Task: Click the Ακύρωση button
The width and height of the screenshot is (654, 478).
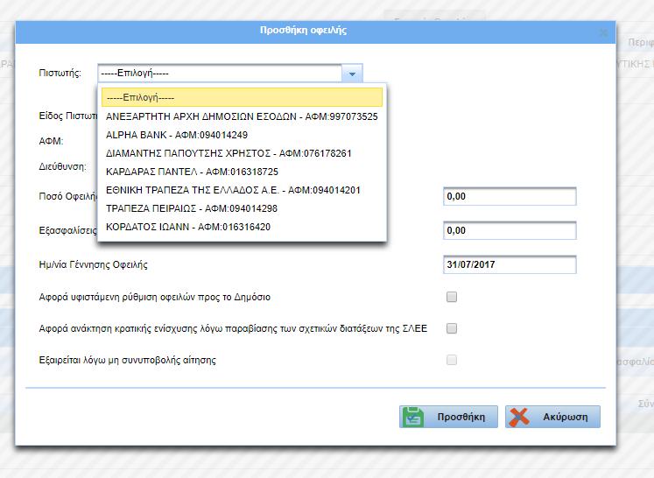Action: (x=552, y=417)
